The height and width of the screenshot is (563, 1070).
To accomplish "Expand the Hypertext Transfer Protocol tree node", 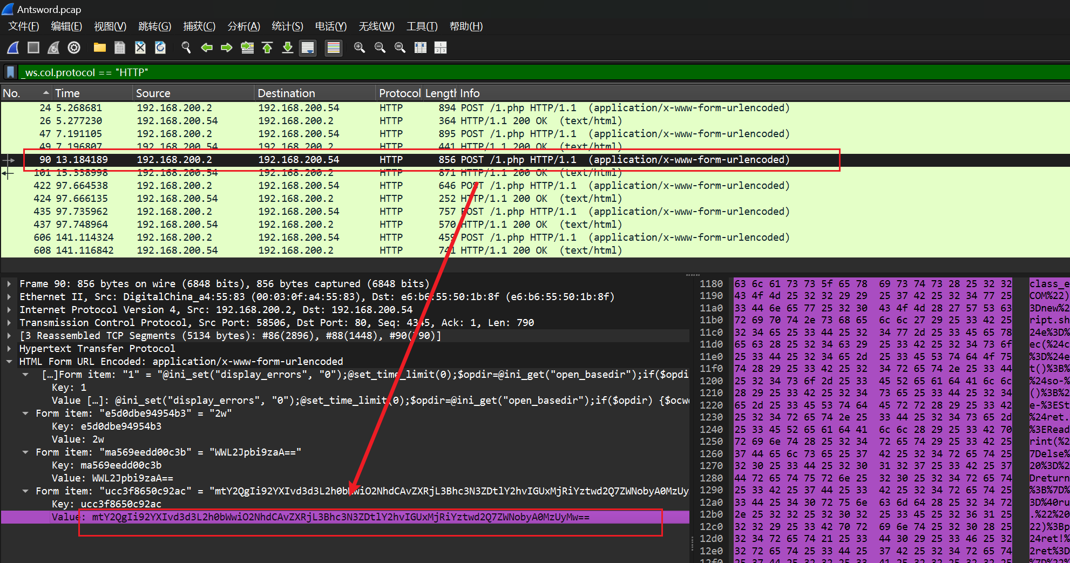I will click(x=9, y=349).
